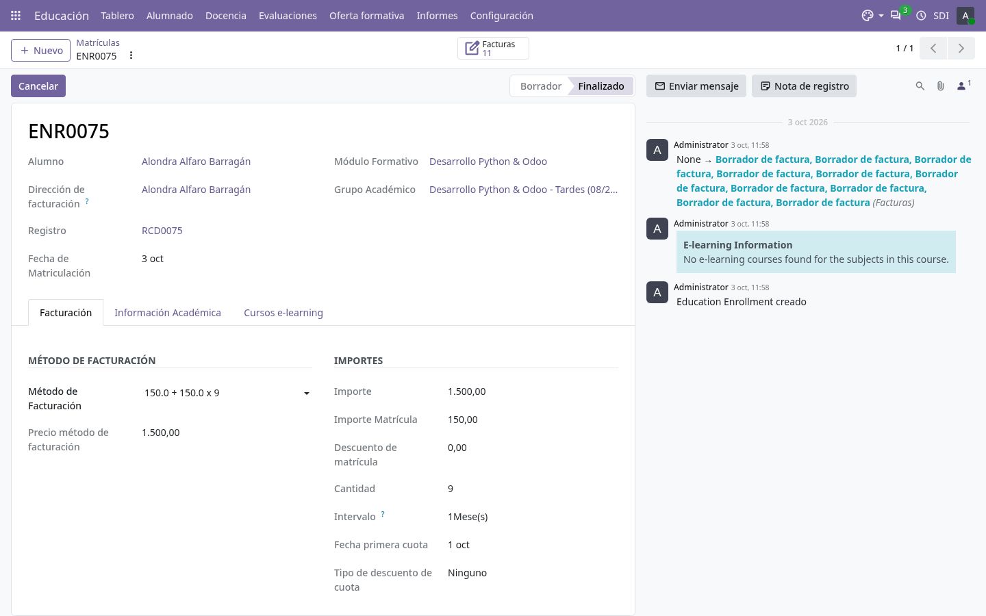Open Módulo Formativo Desarrollo Python & Odoo
The height and width of the screenshot is (616, 986).
click(488, 162)
